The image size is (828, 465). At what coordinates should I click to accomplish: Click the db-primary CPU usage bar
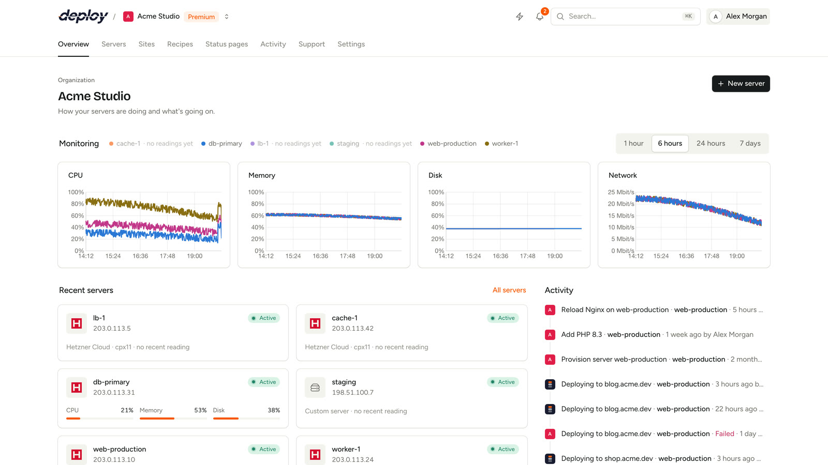(100, 419)
